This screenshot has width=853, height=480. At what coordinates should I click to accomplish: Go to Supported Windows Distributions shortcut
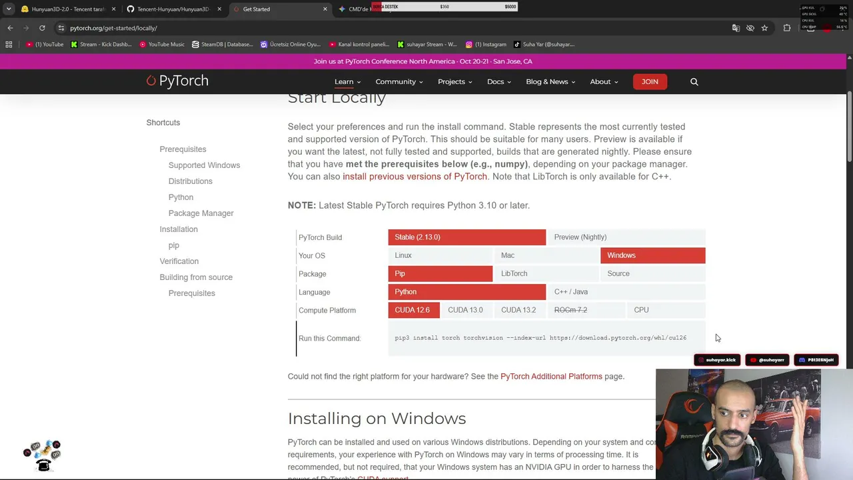pyautogui.click(x=204, y=173)
